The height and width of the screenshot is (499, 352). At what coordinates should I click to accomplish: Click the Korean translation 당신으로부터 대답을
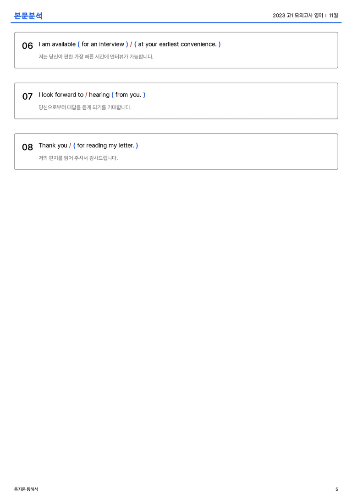click(x=85, y=107)
